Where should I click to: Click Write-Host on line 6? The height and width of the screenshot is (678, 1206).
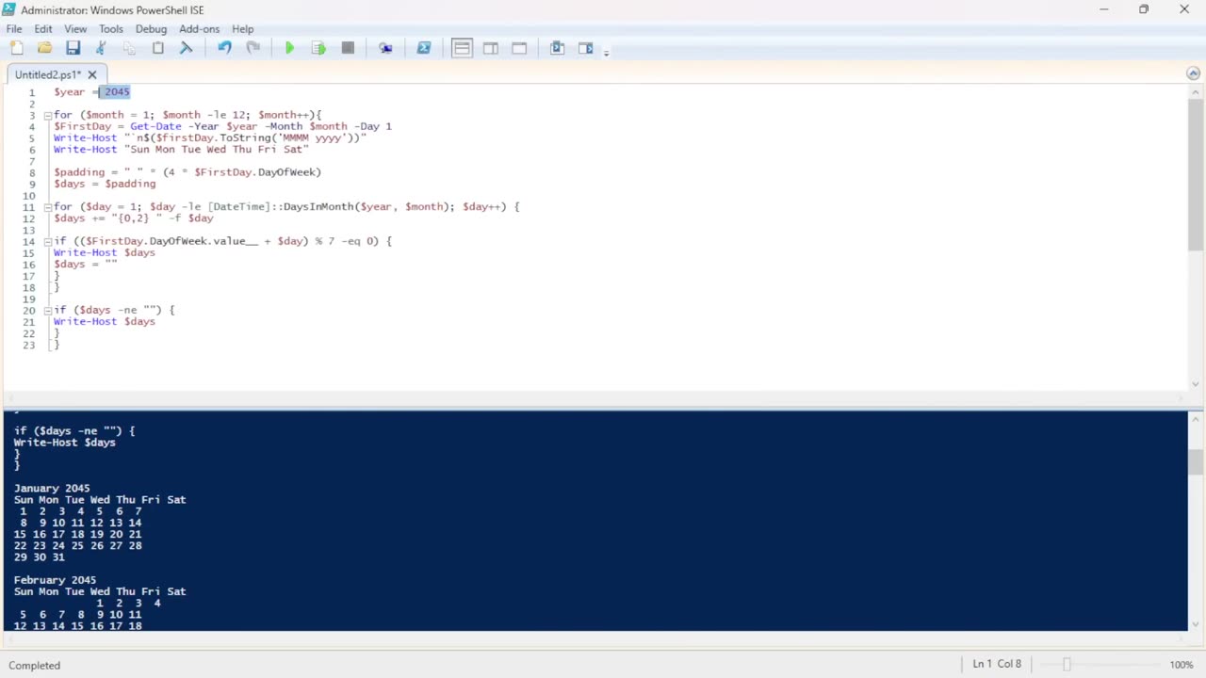point(85,150)
